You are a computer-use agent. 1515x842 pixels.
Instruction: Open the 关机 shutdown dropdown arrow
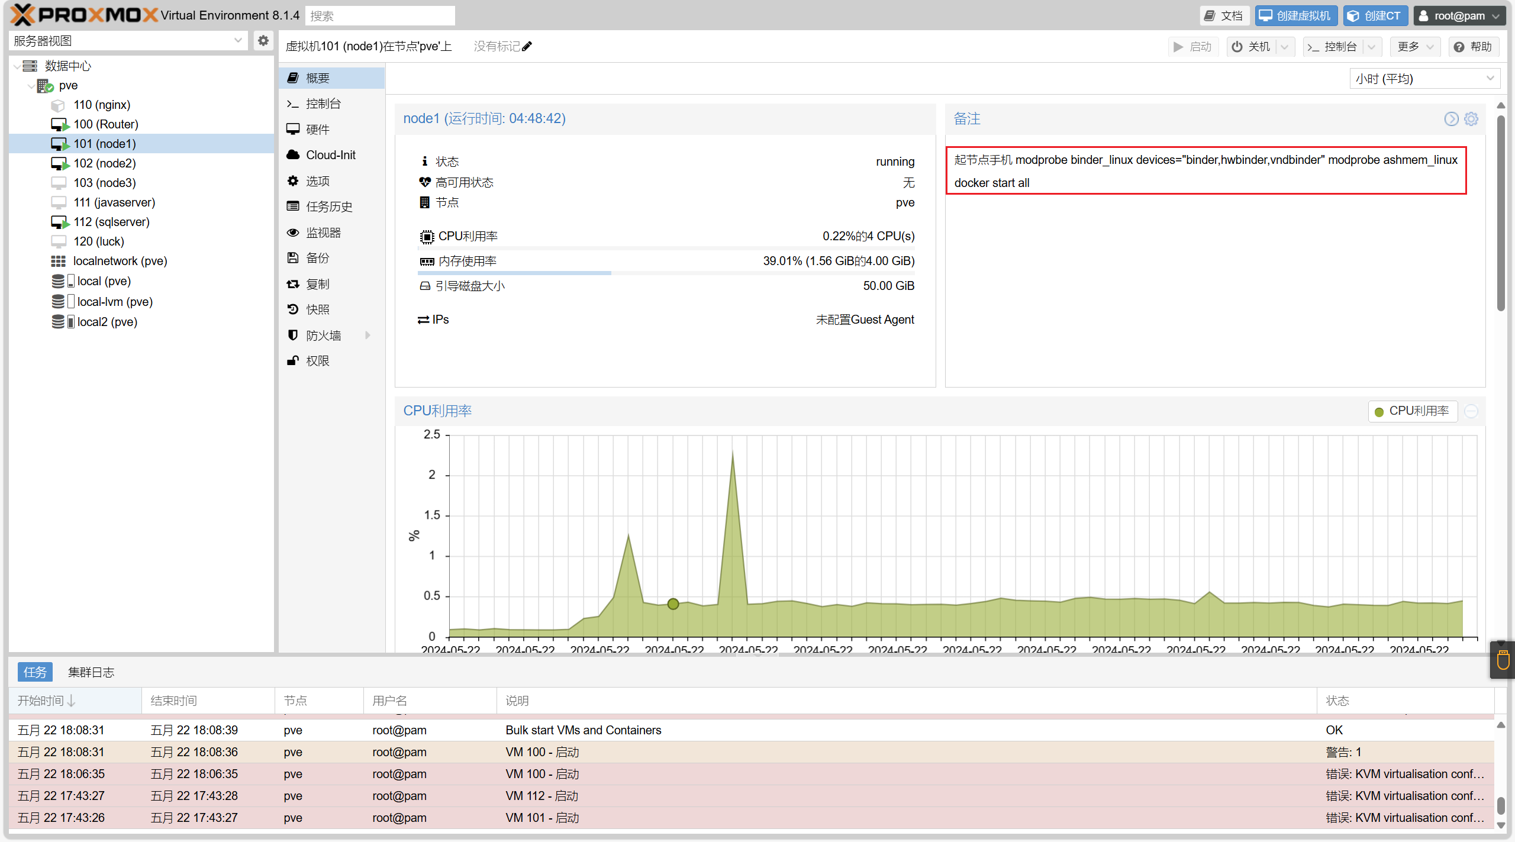[1284, 47]
